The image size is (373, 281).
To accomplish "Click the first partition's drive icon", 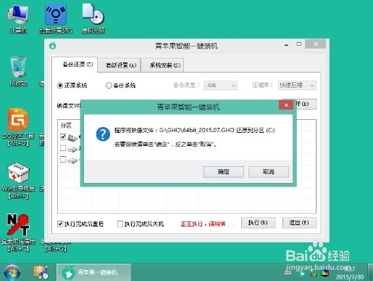I will 72,137.
